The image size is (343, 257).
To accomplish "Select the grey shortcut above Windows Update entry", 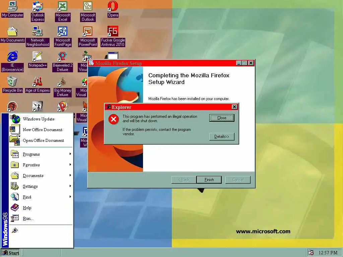I will point(38,106).
